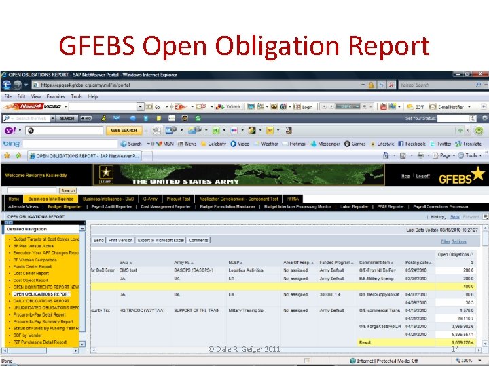This screenshot has height=366, width=489.
Task: Click navigation panel scroll-down arrow
Action: click(82, 344)
